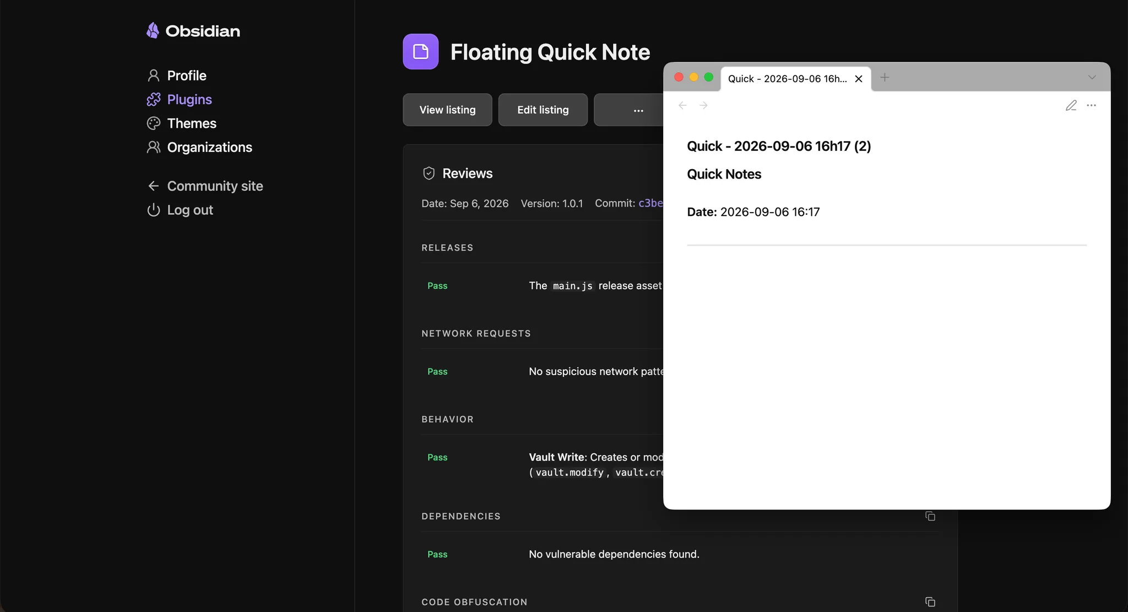Click the Floating Quick Note plugin icon
Viewport: 1128px width, 612px height.
421,52
